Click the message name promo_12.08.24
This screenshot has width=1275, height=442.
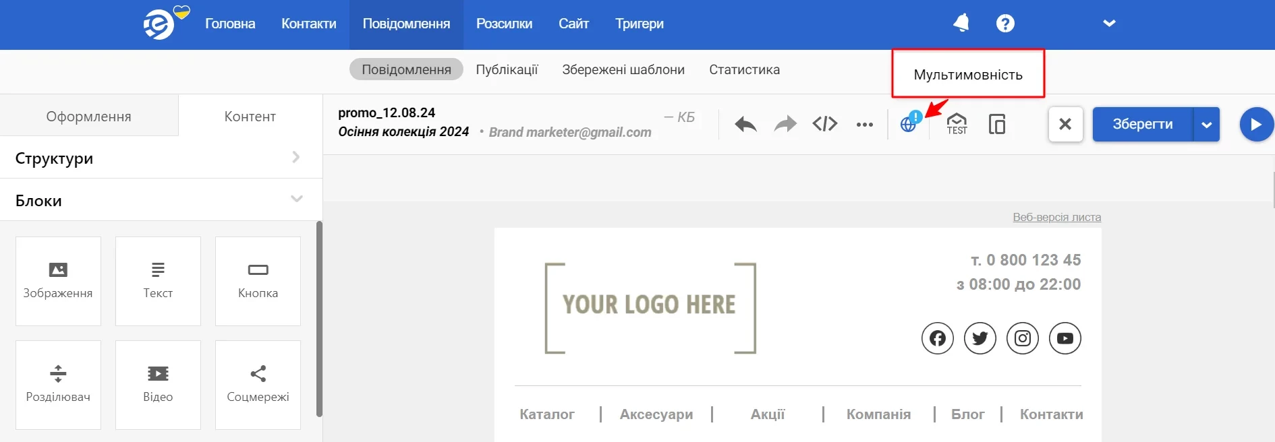[387, 113]
